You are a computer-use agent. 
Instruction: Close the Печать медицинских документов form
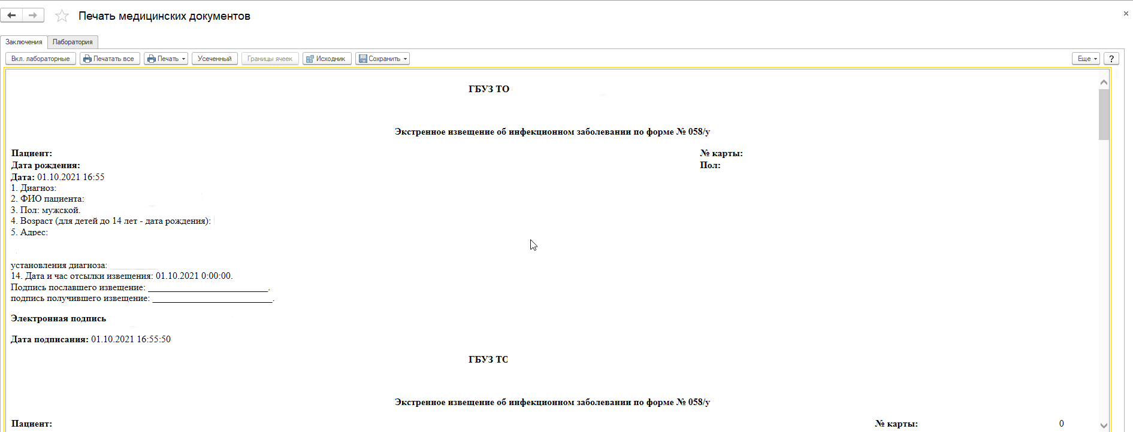coord(1126,14)
